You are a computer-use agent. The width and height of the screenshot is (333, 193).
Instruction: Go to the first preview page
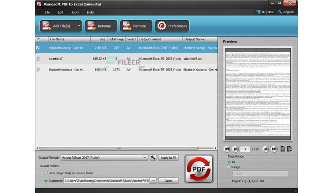[x=227, y=149]
